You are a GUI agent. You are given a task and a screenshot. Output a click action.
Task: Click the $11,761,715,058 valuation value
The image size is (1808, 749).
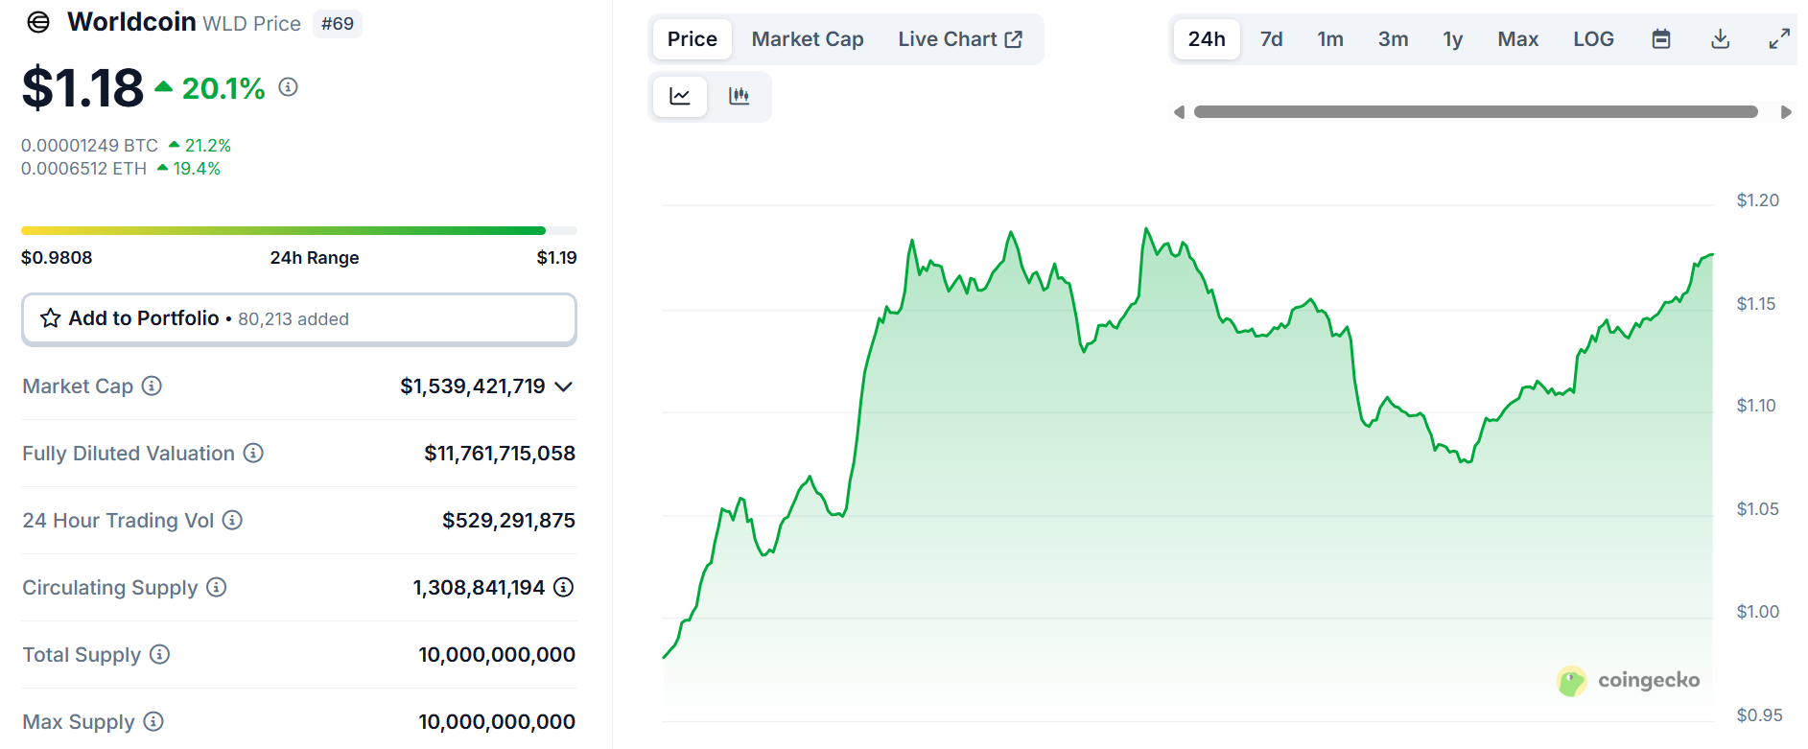coord(500,454)
